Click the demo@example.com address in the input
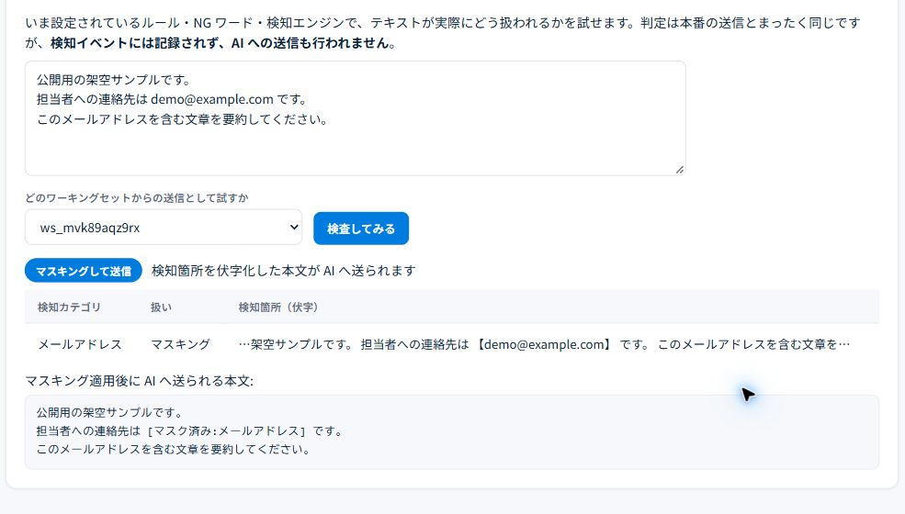 pyautogui.click(x=212, y=99)
